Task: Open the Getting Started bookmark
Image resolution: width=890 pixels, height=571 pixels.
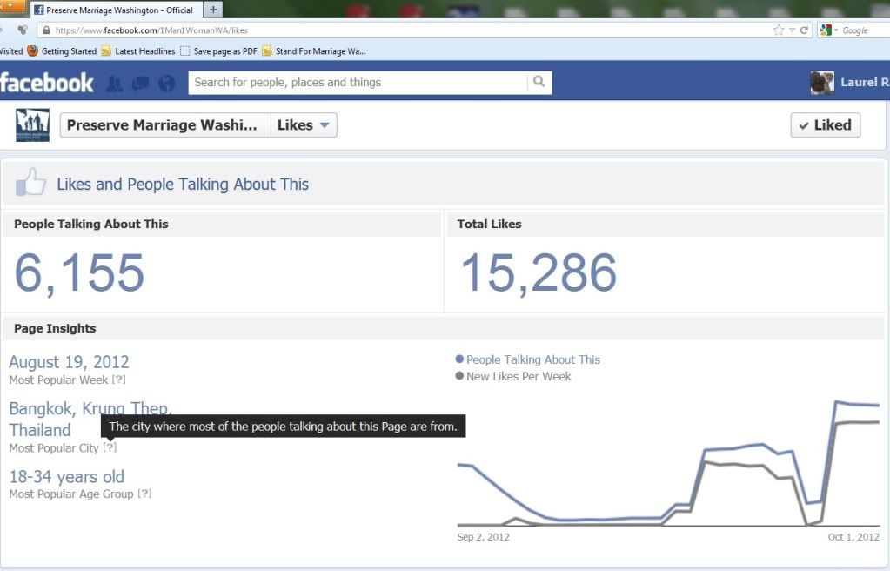Action: coord(69,51)
